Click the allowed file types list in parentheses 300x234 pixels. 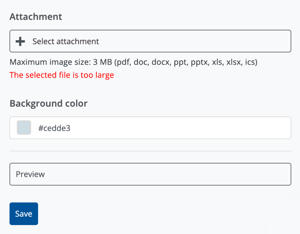[x=186, y=62]
